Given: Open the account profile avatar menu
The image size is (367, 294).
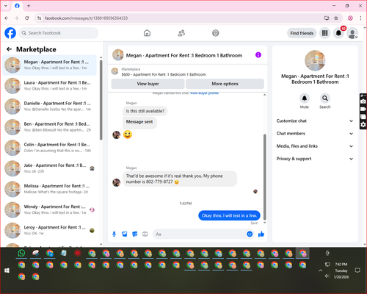Looking at the screenshot, I should [352, 33].
